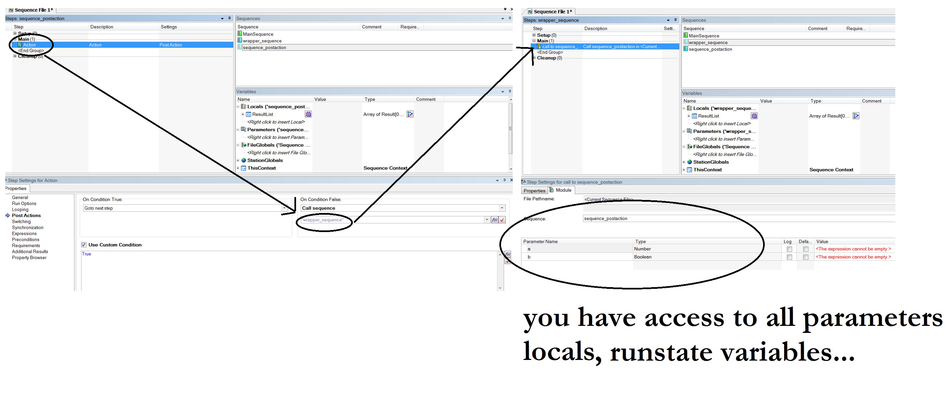Expand Setup group in left Steps pane
948x398 pixels.
(15, 33)
